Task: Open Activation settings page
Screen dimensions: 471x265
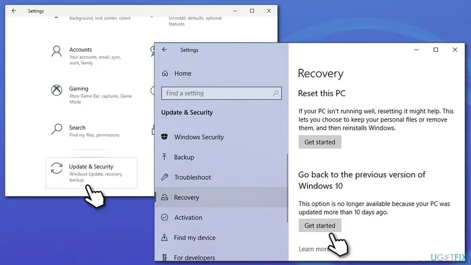Action: click(188, 218)
